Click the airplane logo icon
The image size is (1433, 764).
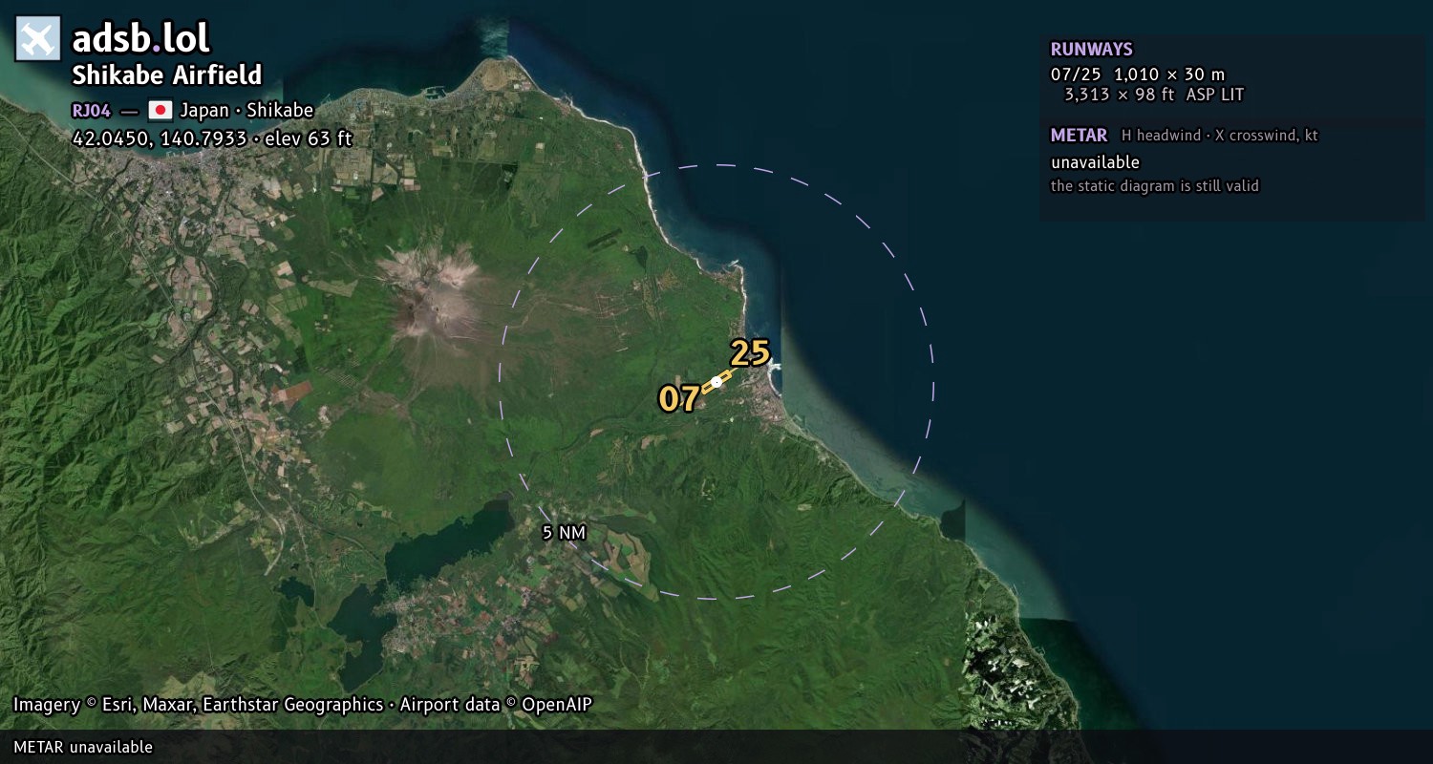tap(38, 39)
